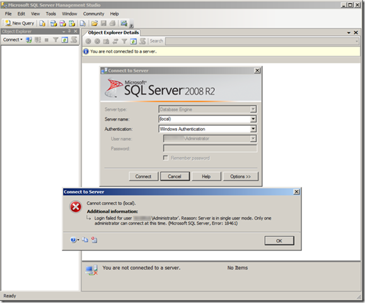Click the Help icon in the error dialog

point(73,239)
